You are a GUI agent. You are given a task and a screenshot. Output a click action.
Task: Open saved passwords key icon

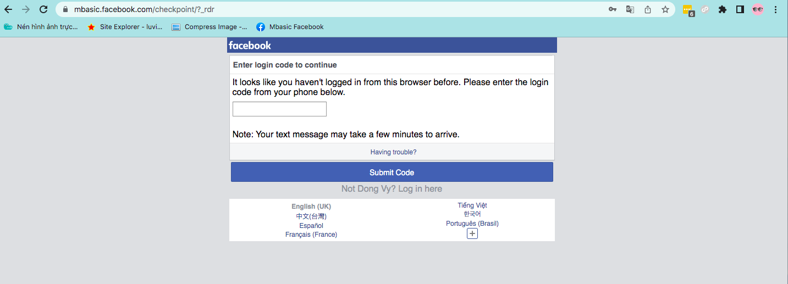tap(613, 9)
